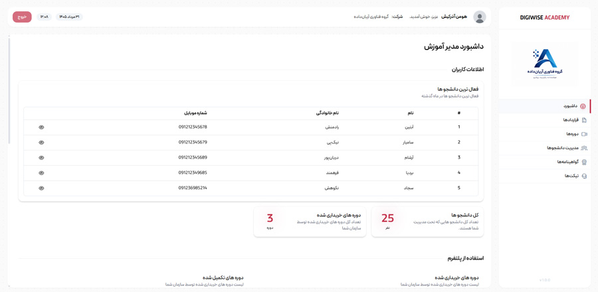This screenshot has height=292, width=598.
Task: Click the first name سامیار in row 2
Action: (x=408, y=143)
